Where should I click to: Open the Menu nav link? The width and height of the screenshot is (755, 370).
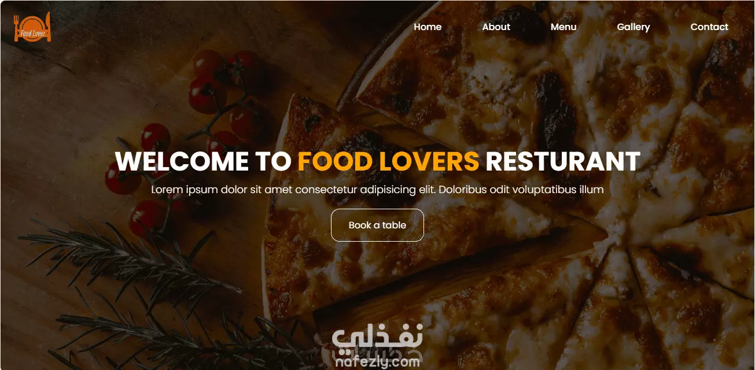tap(564, 27)
